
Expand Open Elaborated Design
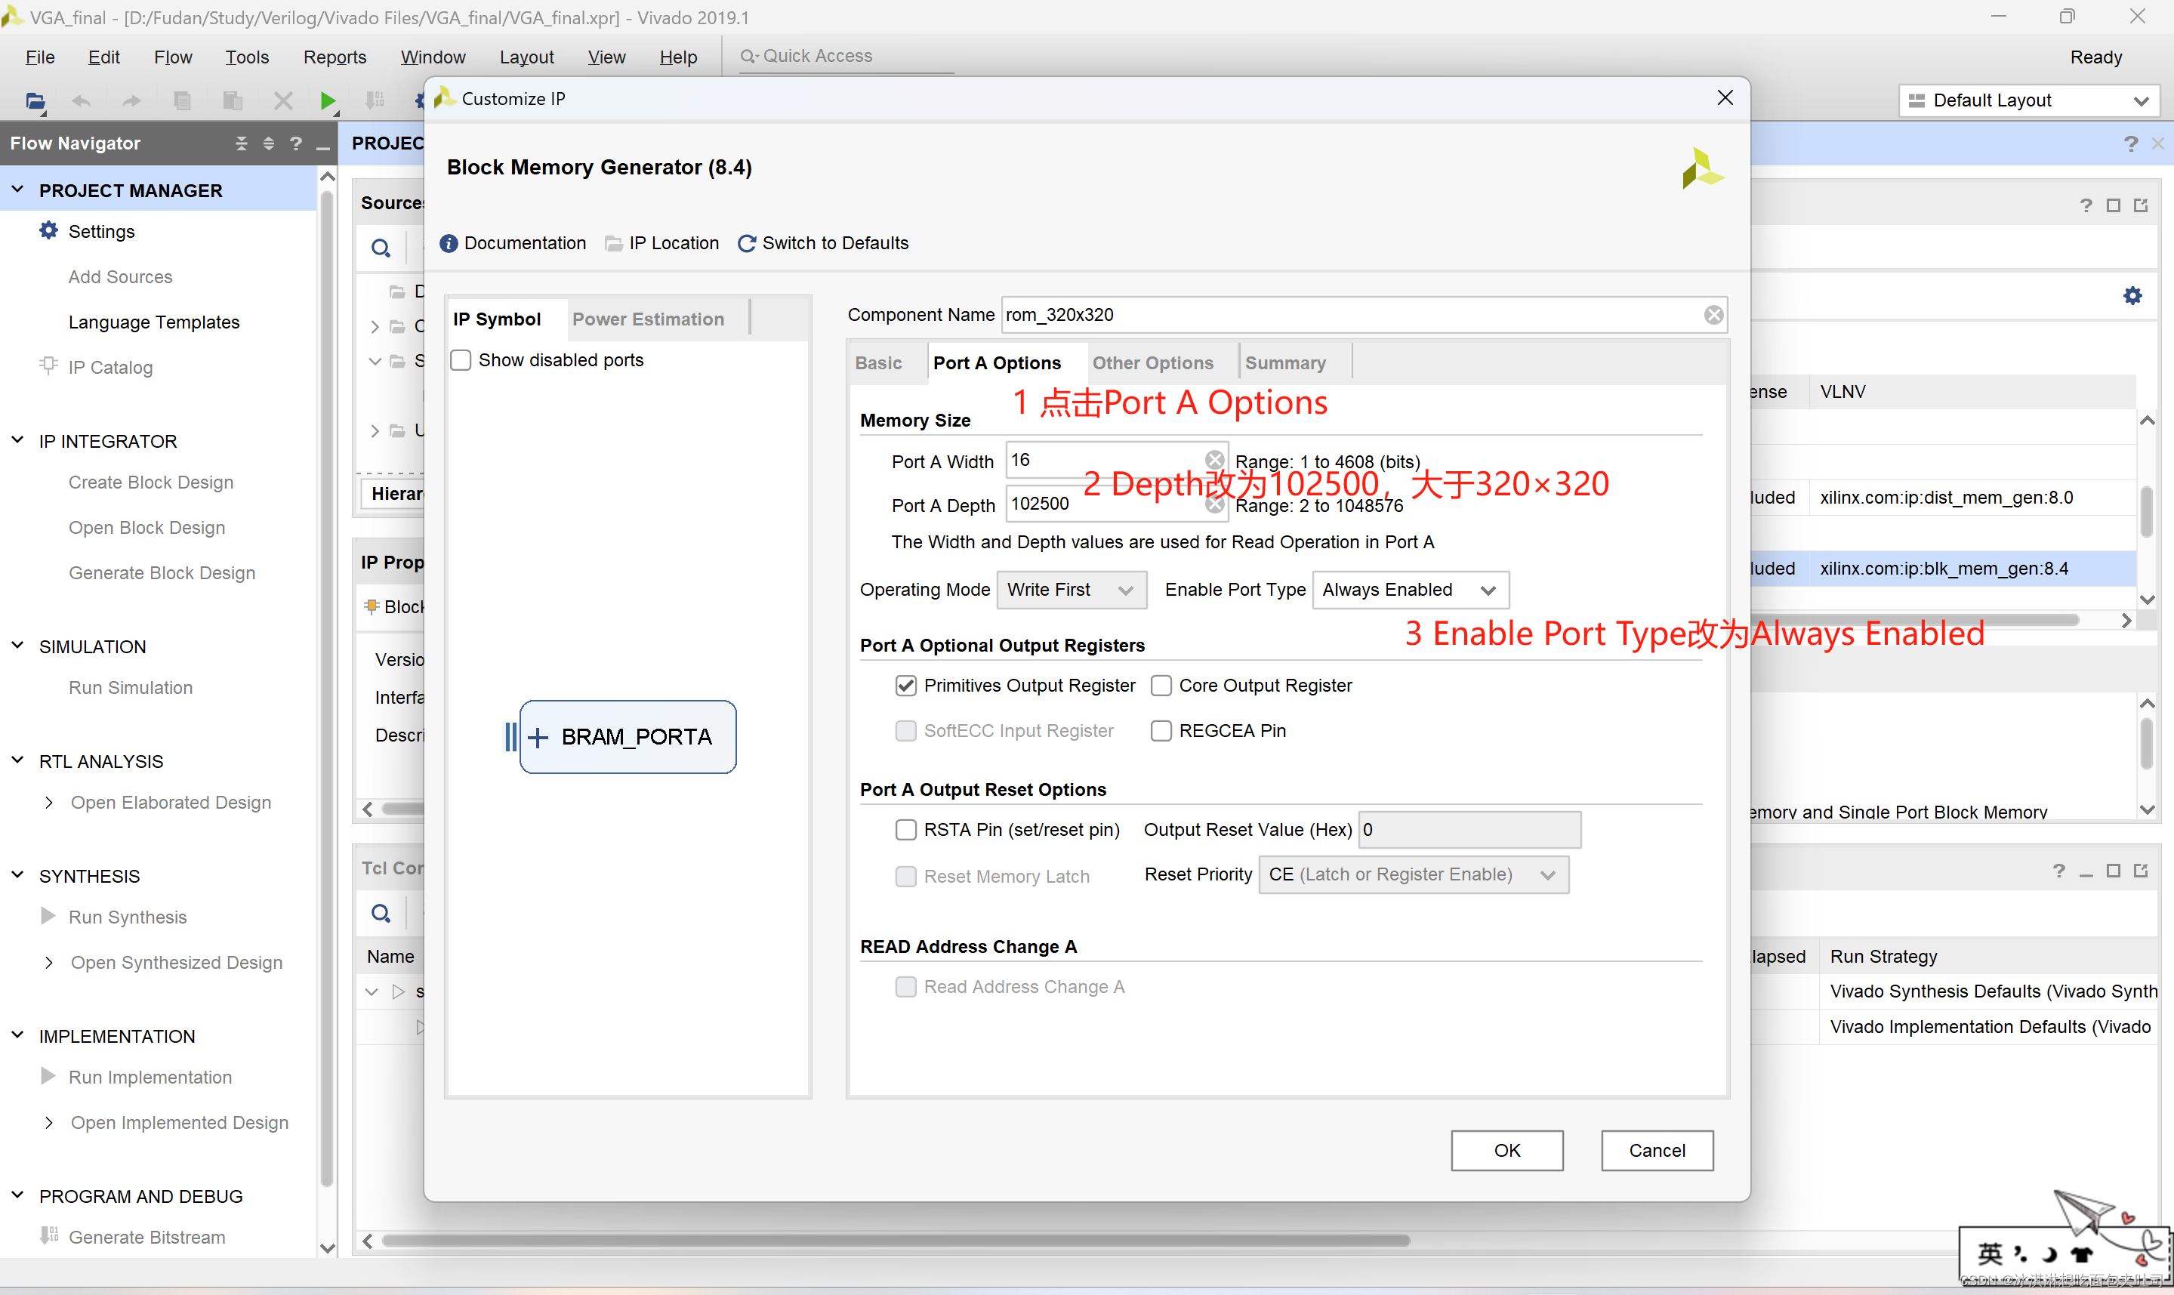pyautogui.click(x=49, y=802)
